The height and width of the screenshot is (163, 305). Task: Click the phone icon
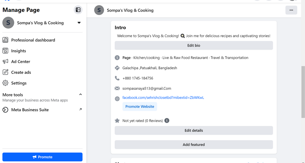117,78
